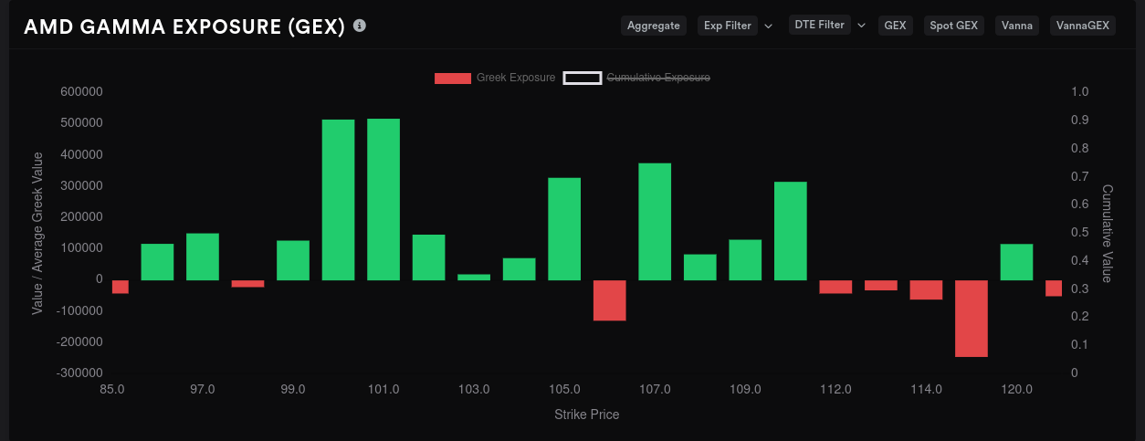Re-enable the struck-through Cumulative Exposure label
Screen dimensions: 1145x441
click(658, 78)
